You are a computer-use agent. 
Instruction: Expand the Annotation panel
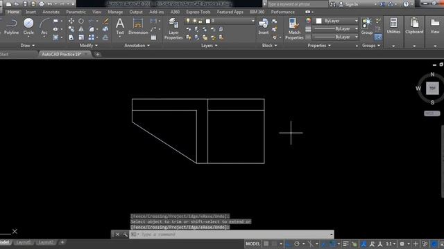[x=137, y=46]
